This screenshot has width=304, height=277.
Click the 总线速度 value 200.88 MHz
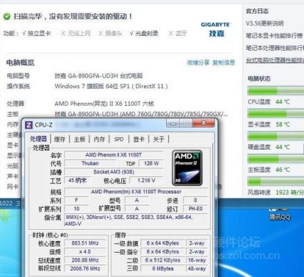click(x=85, y=260)
